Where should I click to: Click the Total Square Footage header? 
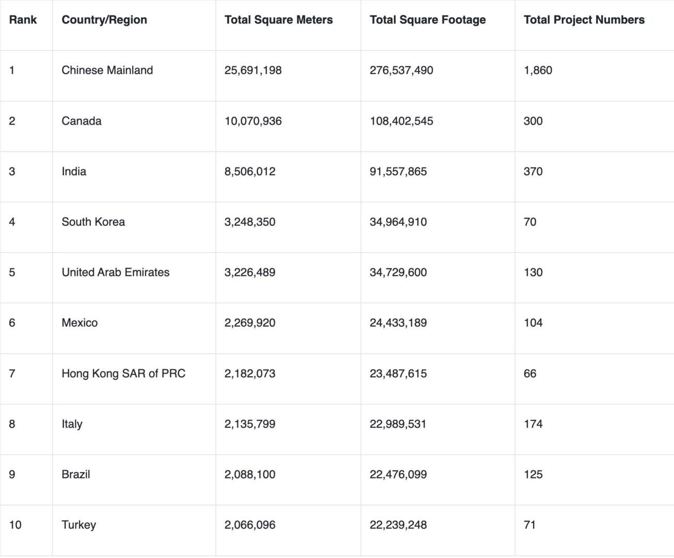tap(428, 20)
